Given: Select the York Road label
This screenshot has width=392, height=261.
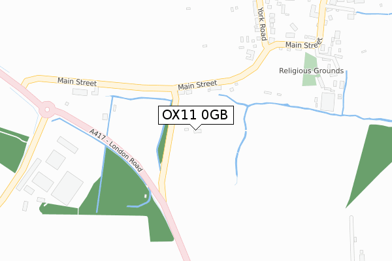Looking at the screenshot, I should point(262,24).
